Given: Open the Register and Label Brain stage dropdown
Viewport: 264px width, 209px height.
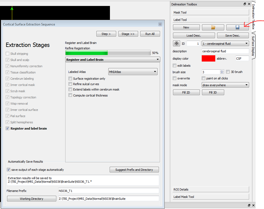Looking at the screenshot, I should 113,59.
